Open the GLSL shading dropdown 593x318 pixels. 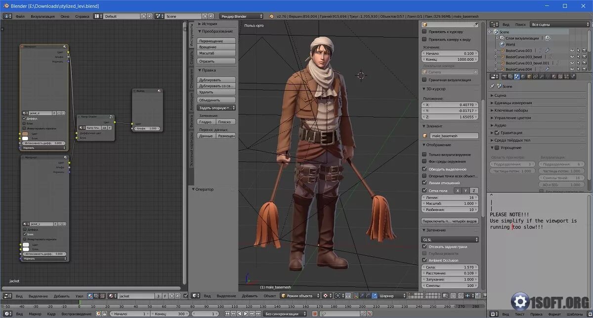point(450,239)
